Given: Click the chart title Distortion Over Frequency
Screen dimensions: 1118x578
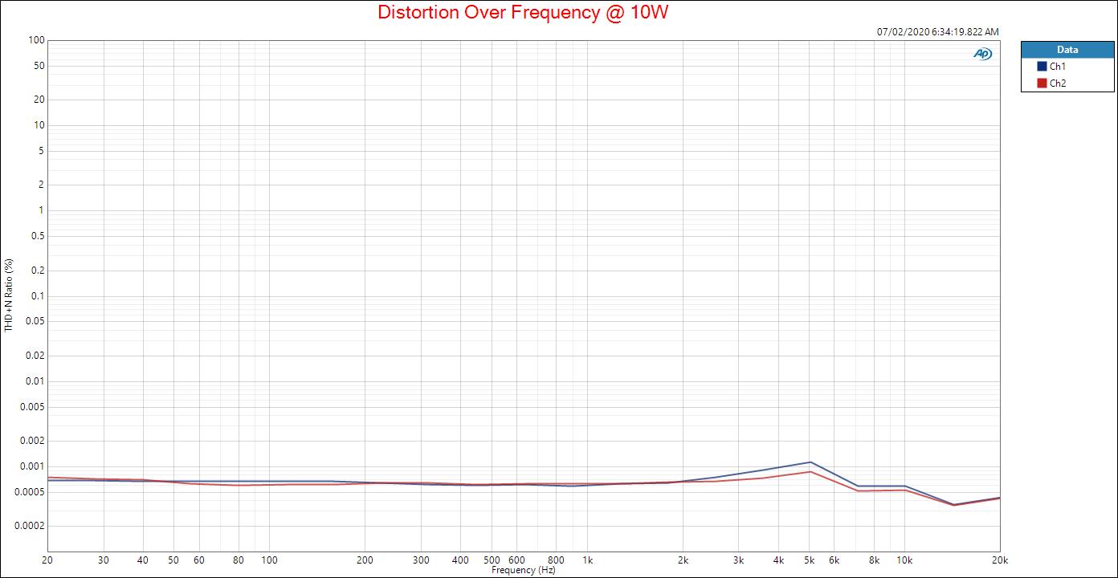Looking at the screenshot, I should coord(523,12).
